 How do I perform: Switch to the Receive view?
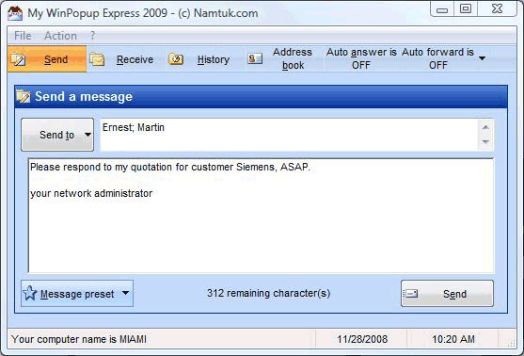[x=126, y=59]
